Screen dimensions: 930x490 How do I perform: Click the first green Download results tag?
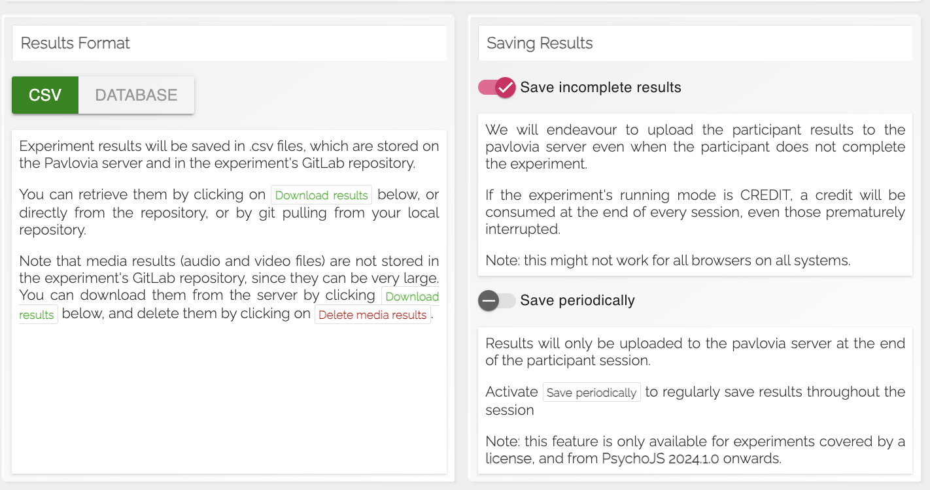321,195
